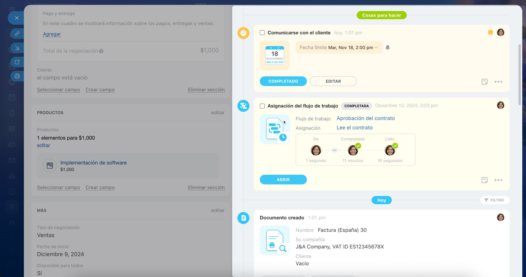The height and width of the screenshot is (277, 526).
Task: Click editar in the Productos section header
Action: click(218, 113)
